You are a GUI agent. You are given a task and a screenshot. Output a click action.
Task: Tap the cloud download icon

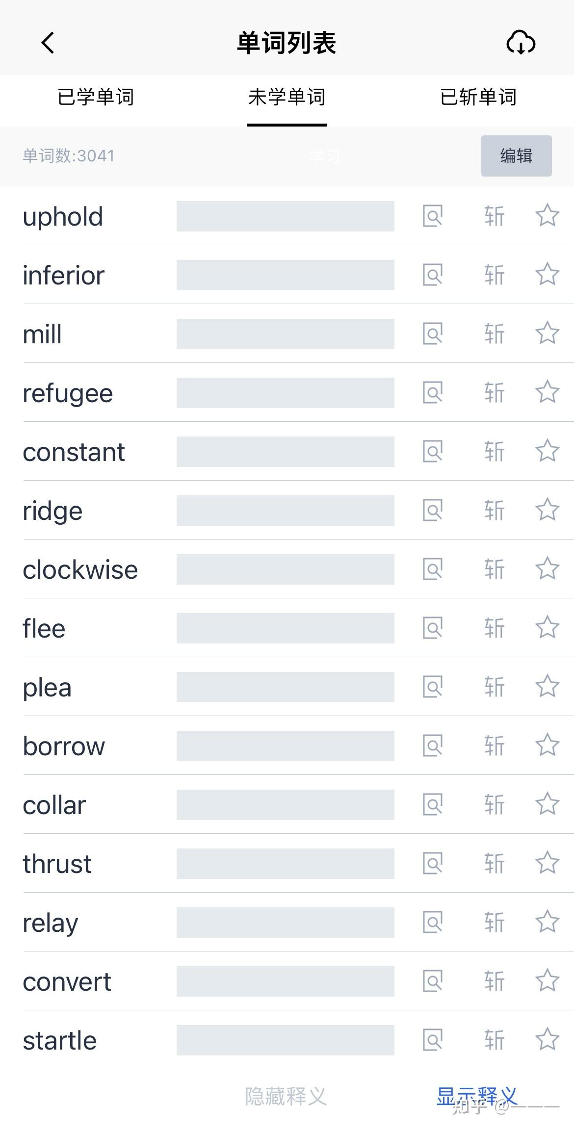click(521, 43)
